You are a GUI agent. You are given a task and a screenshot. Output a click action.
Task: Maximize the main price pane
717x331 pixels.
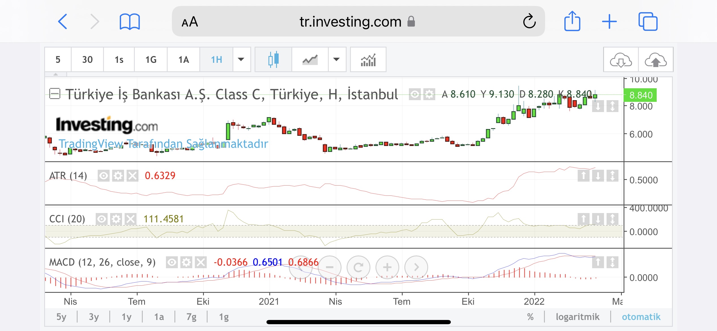613,106
